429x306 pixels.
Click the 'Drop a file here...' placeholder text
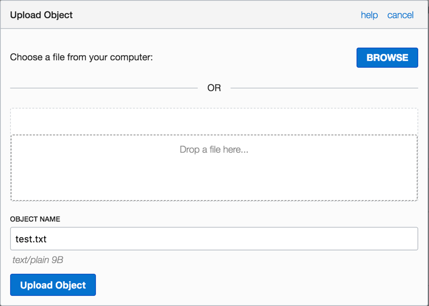(214, 150)
